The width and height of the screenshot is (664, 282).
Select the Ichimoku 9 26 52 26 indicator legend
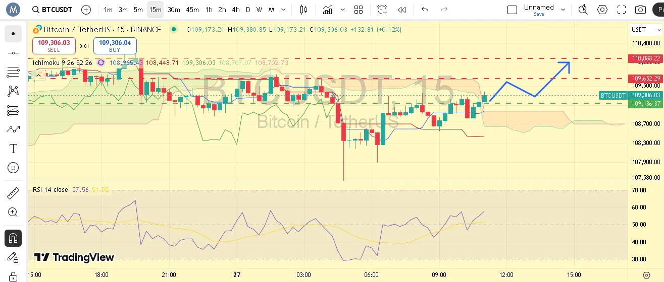pos(62,63)
